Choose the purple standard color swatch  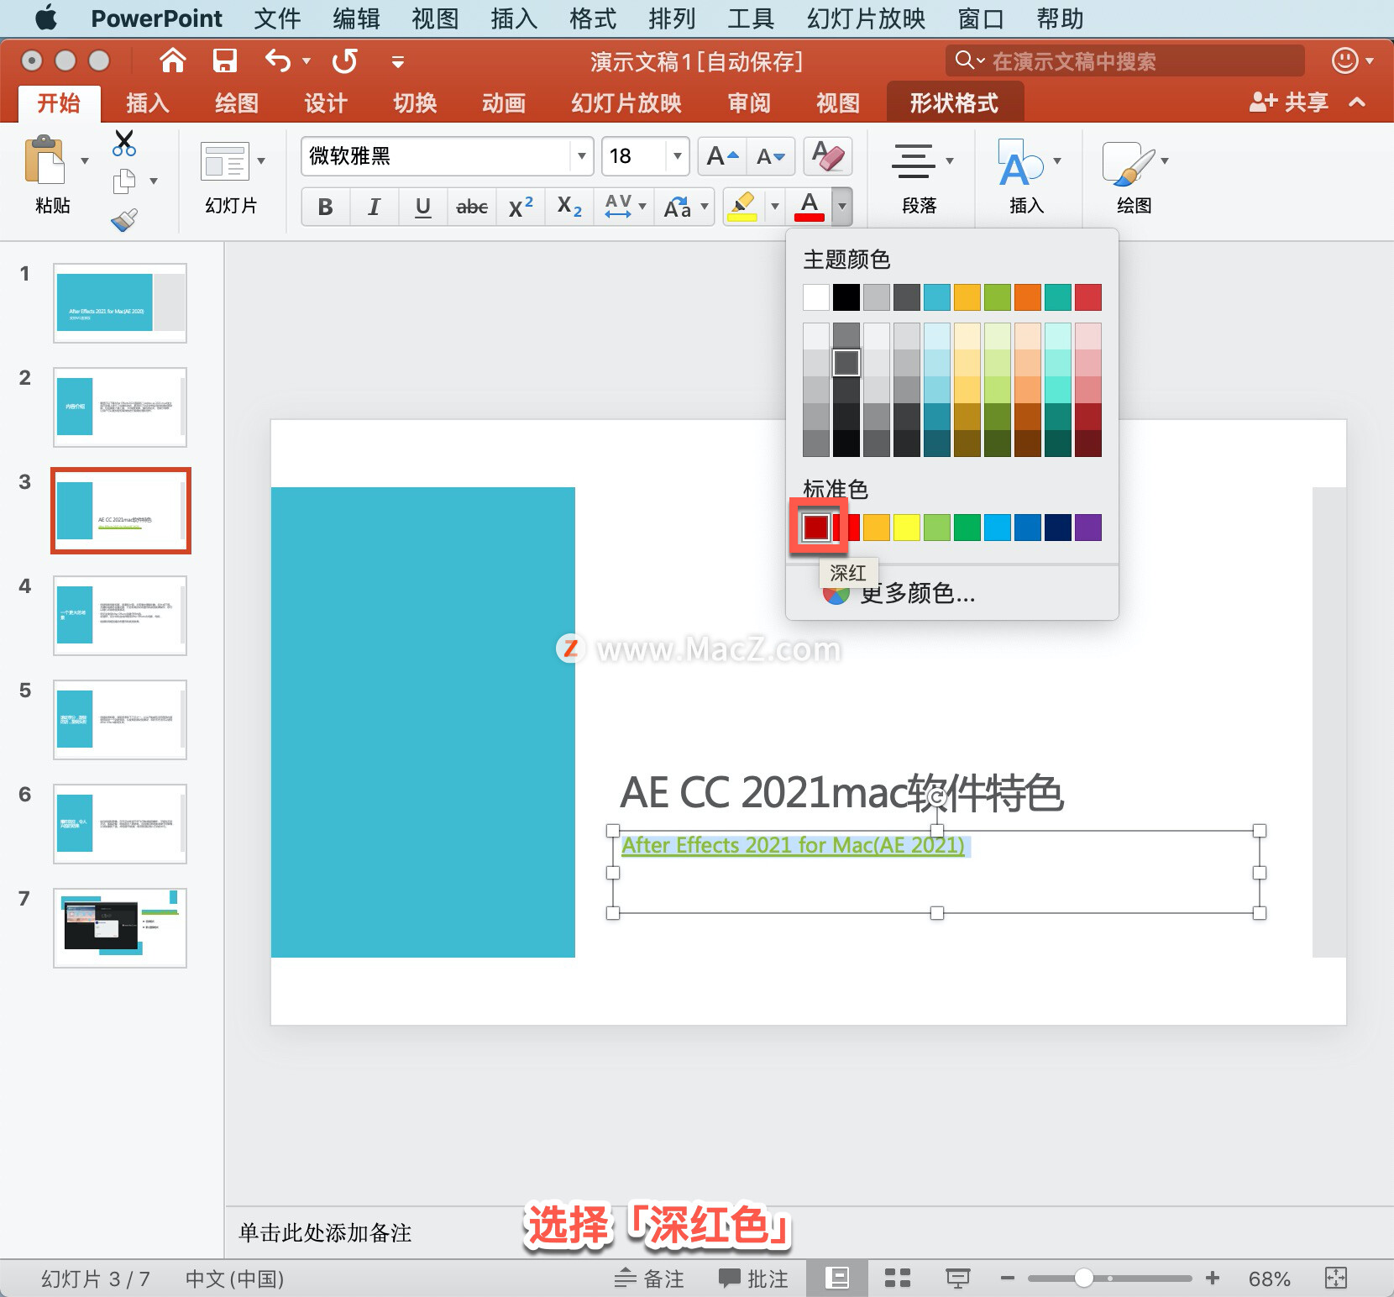tap(1088, 528)
